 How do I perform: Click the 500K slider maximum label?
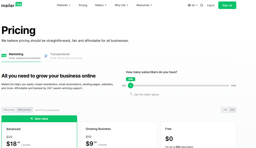(234, 85)
